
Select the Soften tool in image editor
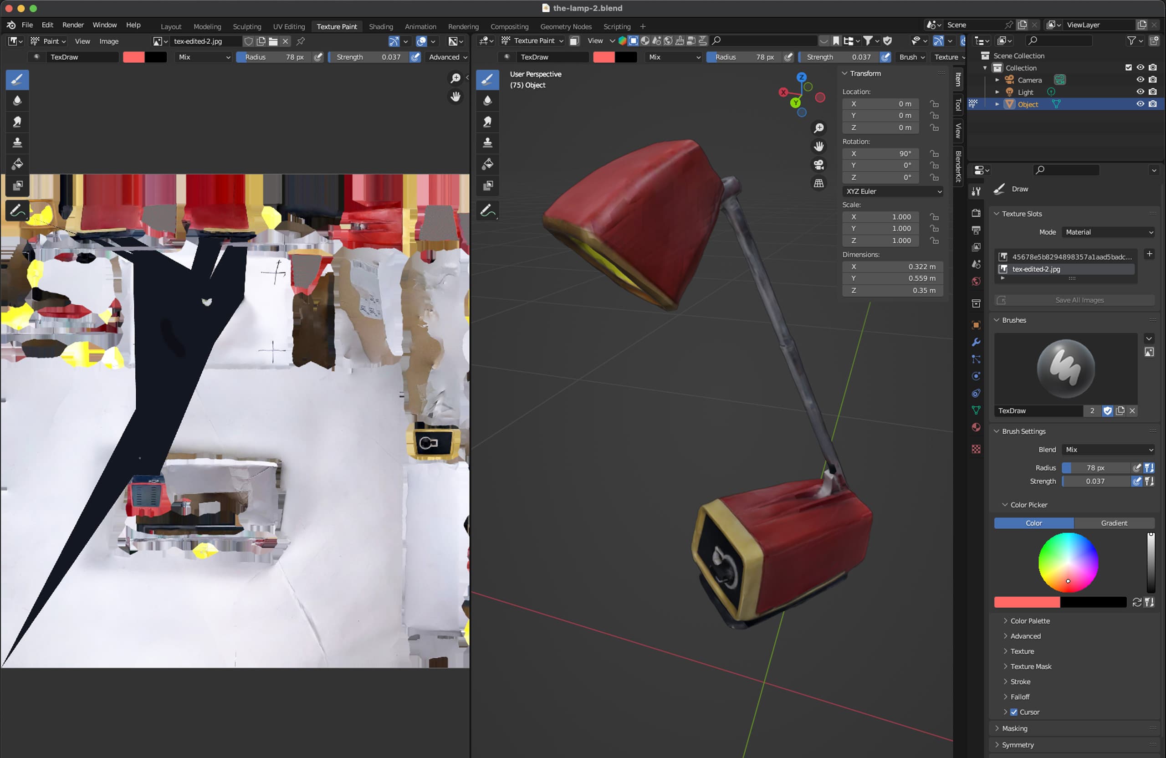(17, 101)
